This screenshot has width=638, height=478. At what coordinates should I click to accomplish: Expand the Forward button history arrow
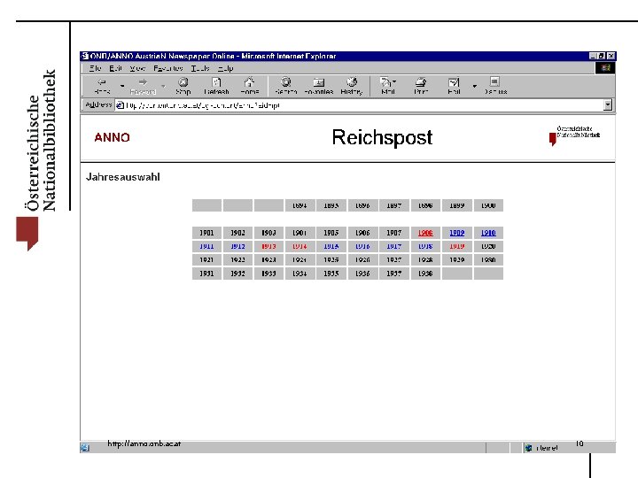tap(163, 86)
